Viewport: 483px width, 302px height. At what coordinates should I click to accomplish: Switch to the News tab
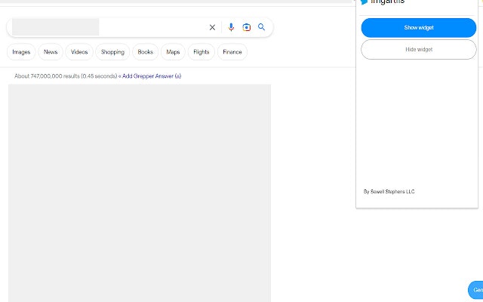(51, 52)
